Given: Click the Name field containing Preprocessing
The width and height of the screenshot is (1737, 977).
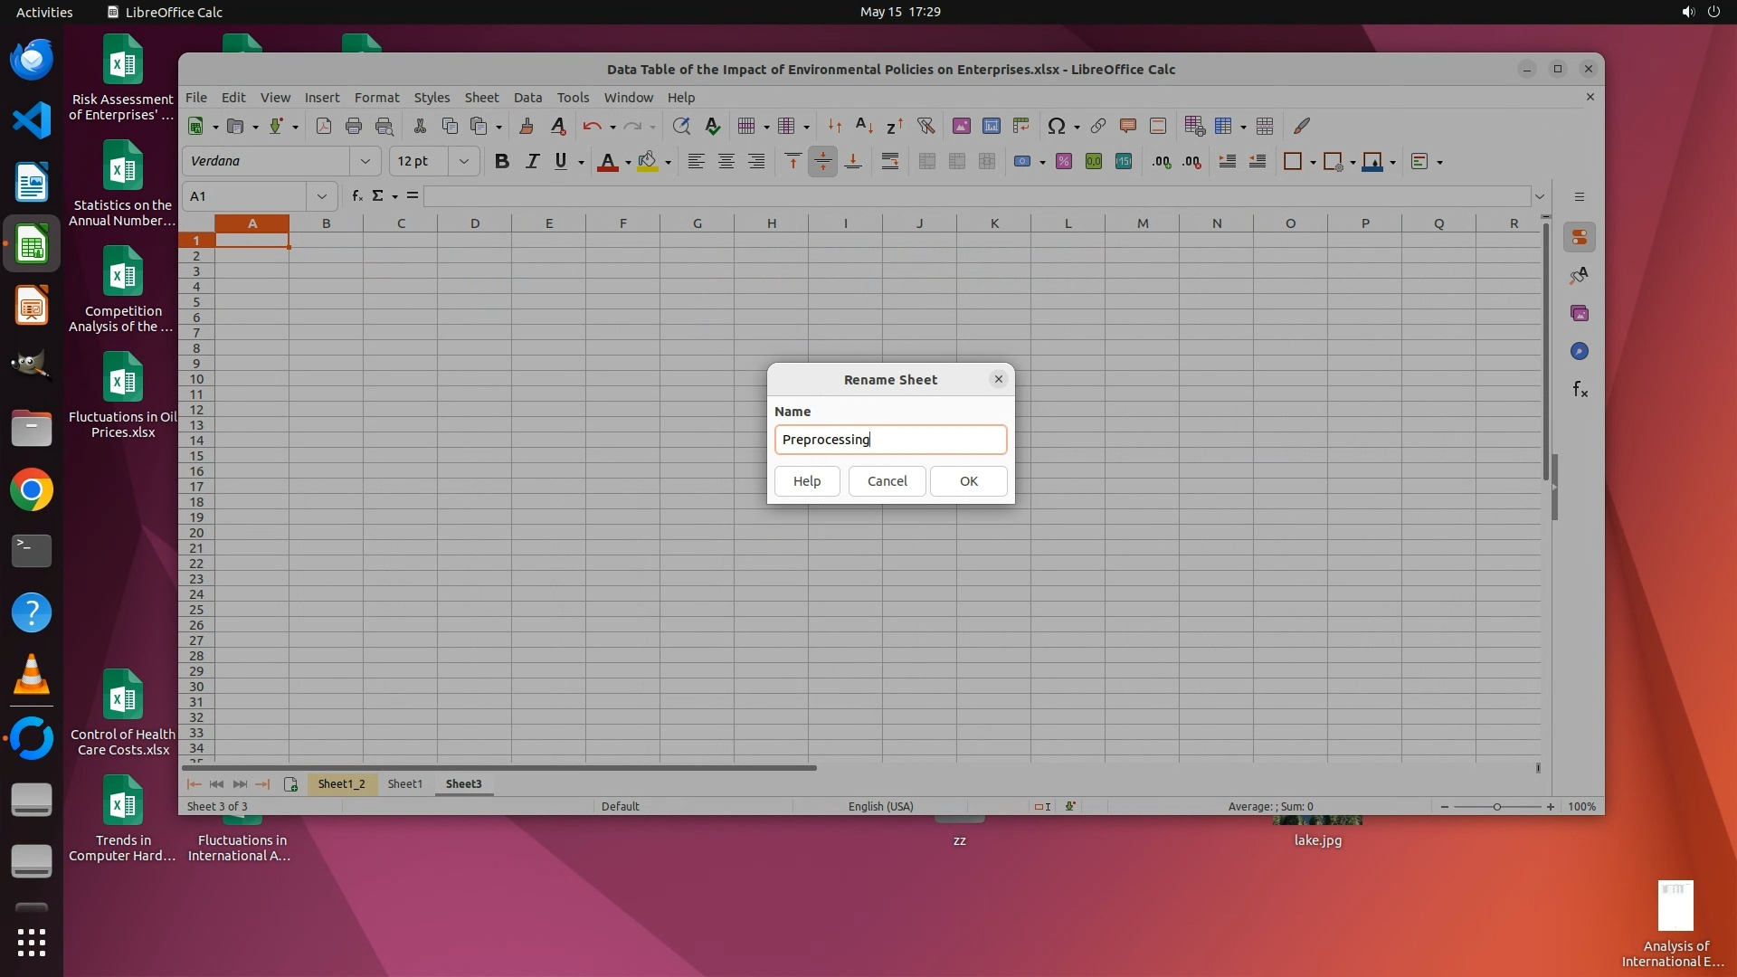Looking at the screenshot, I should point(890,441).
